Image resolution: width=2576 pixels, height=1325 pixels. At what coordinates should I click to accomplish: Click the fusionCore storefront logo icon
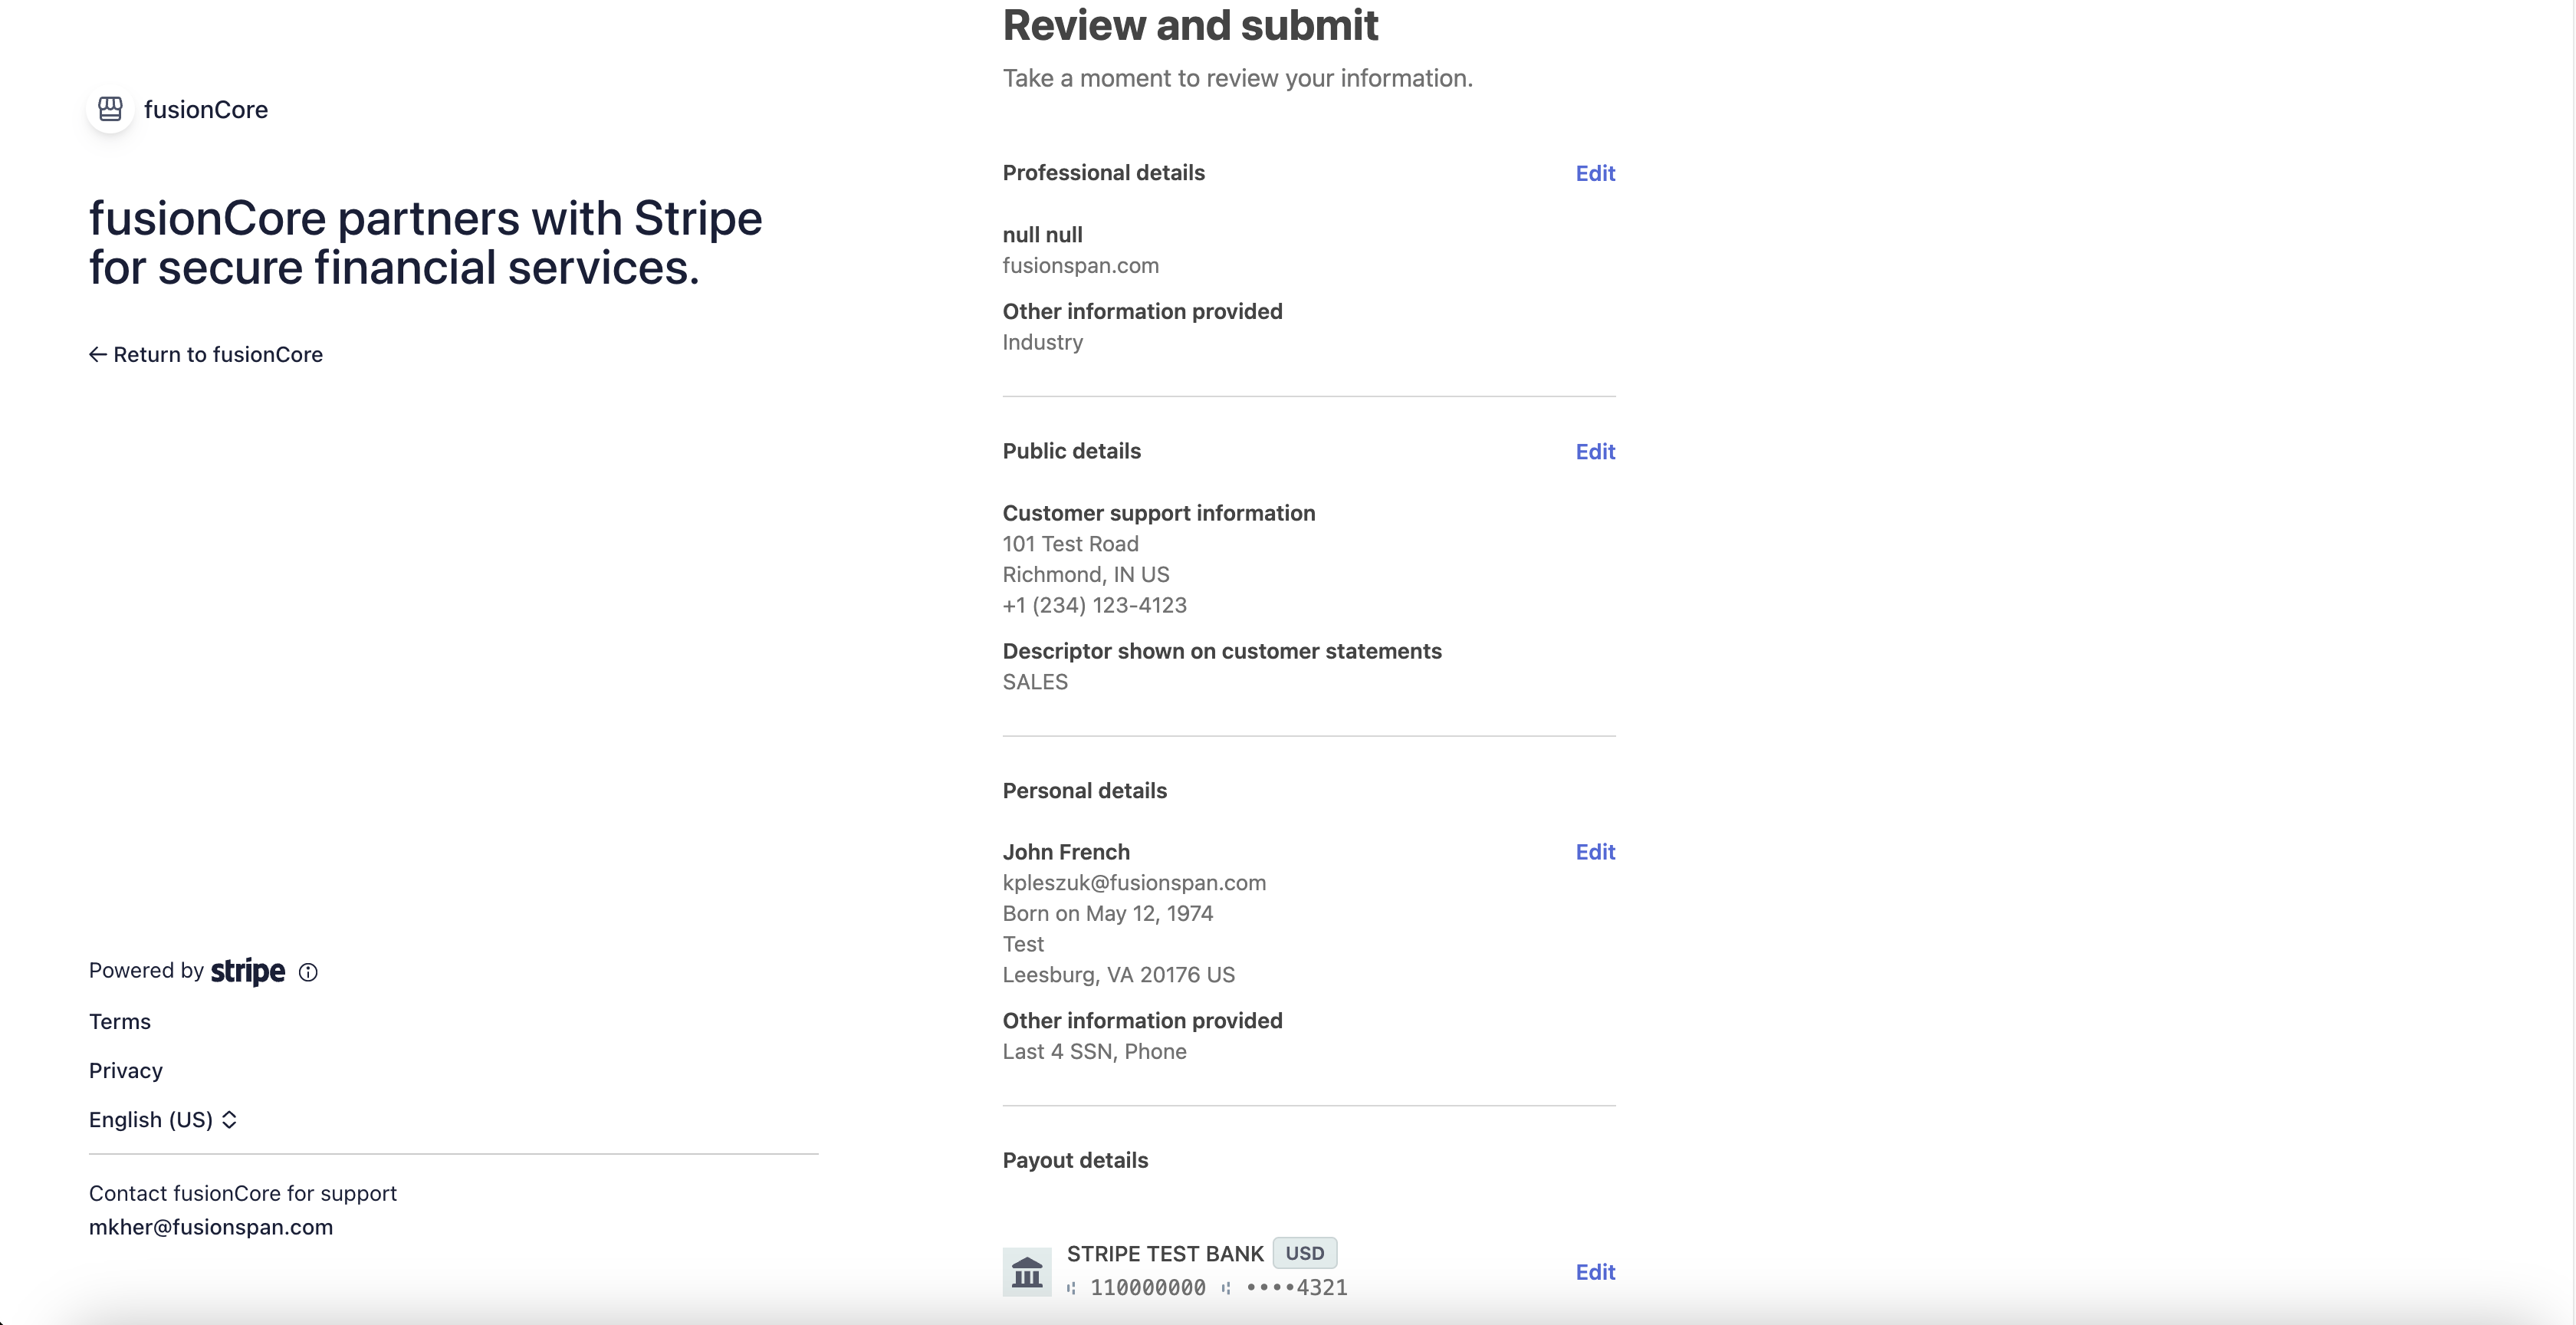coord(110,109)
